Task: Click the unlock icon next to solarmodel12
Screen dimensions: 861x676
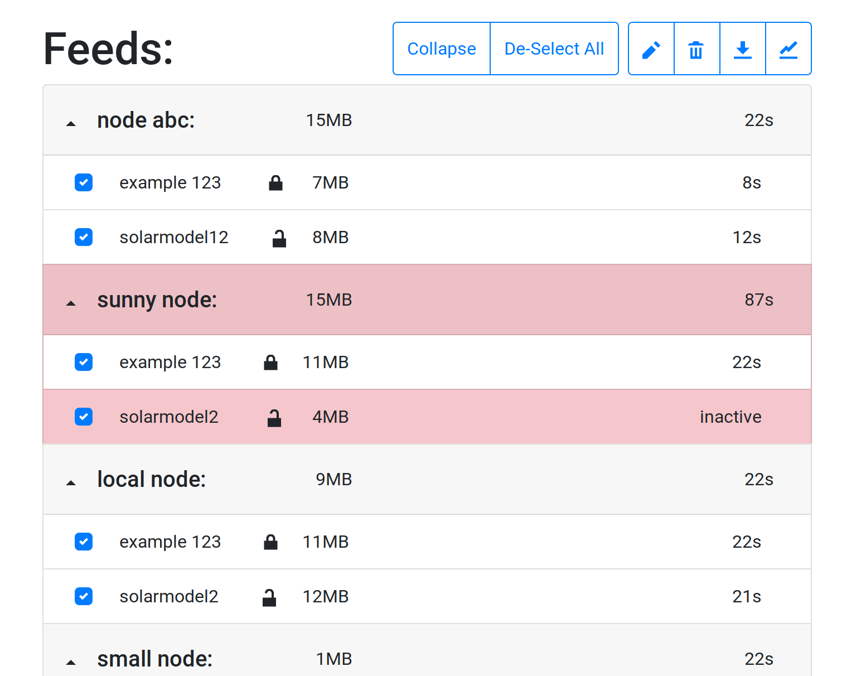Action: (279, 237)
